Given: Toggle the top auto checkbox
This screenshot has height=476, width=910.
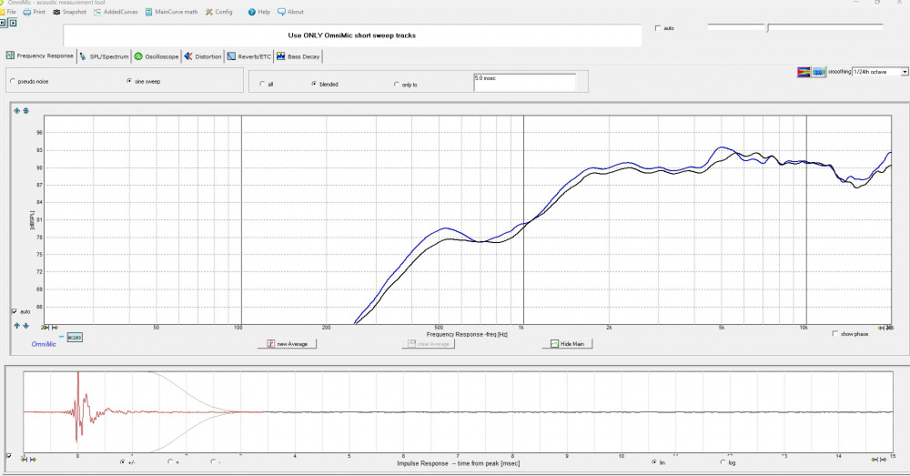Looking at the screenshot, I should tap(658, 28).
